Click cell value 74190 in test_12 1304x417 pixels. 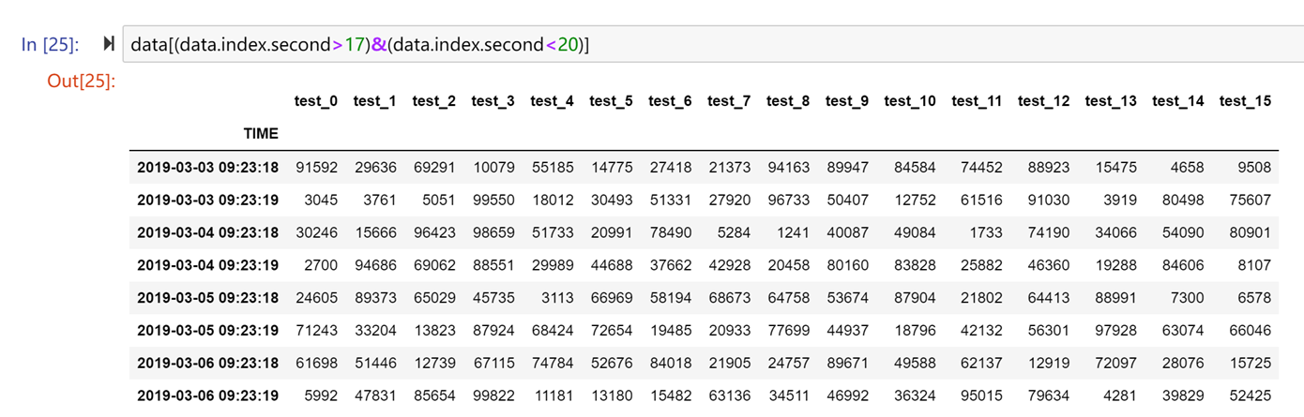click(1049, 233)
